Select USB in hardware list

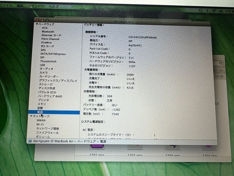pyautogui.click(x=43, y=65)
